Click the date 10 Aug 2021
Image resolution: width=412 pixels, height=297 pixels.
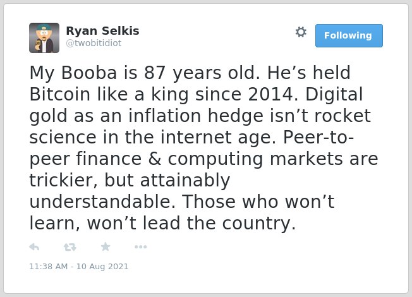[x=102, y=266]
